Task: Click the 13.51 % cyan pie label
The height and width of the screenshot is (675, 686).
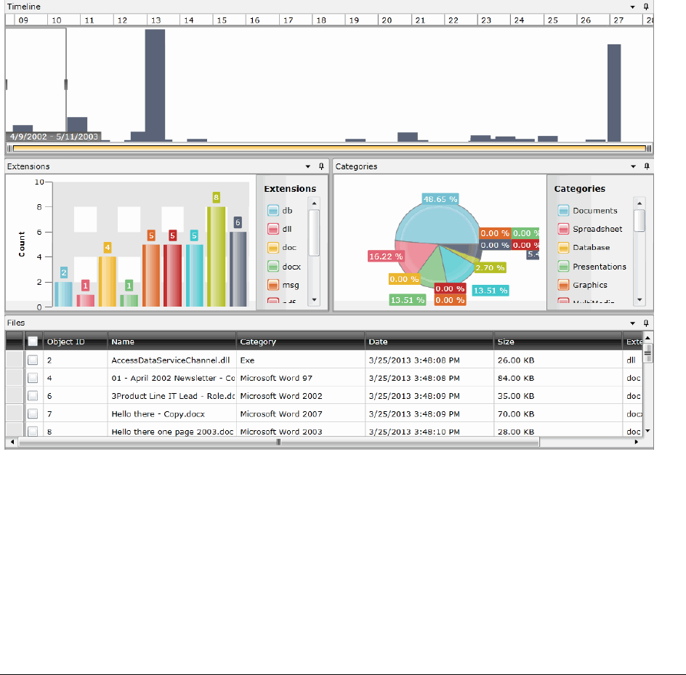Action: [491, 291]
